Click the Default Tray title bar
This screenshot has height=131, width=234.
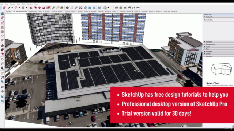point(218,15)
